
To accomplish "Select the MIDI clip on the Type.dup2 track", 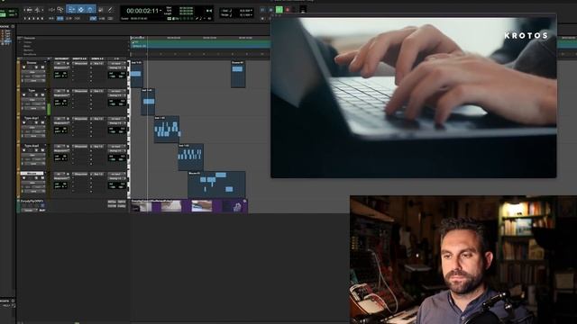I will point(190,157).
